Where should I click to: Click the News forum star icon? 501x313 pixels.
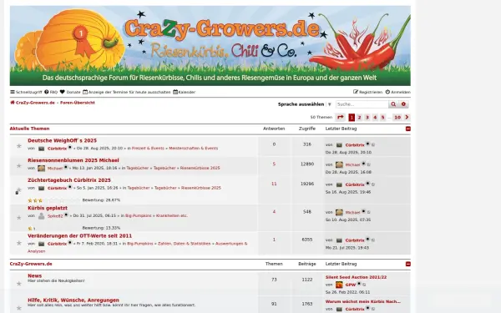19,284
